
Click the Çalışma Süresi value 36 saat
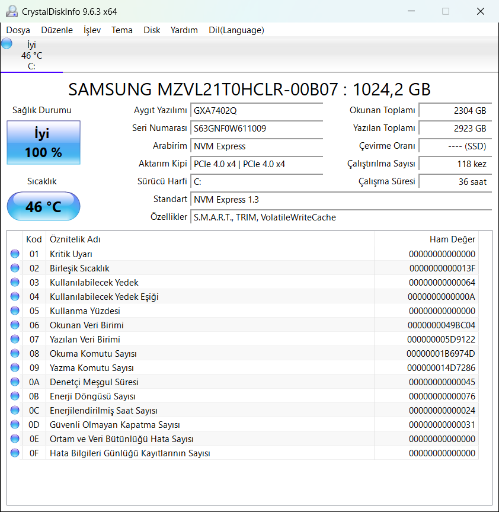455,181
